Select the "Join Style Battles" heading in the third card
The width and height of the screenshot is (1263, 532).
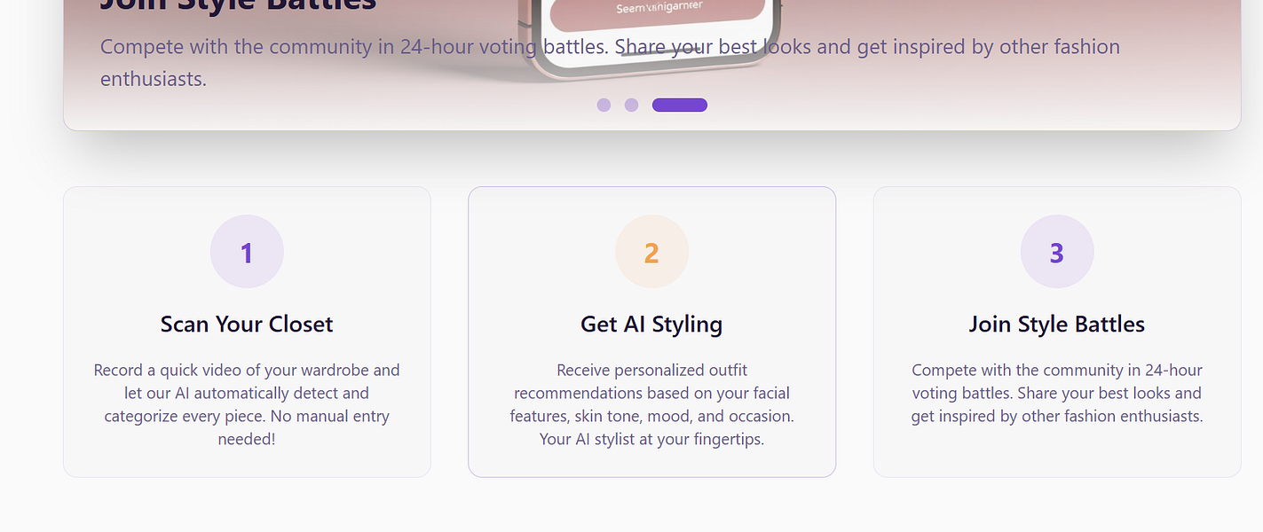click(1056, 324)
